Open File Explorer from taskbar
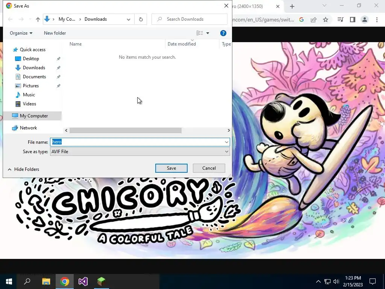 [46, 281]
